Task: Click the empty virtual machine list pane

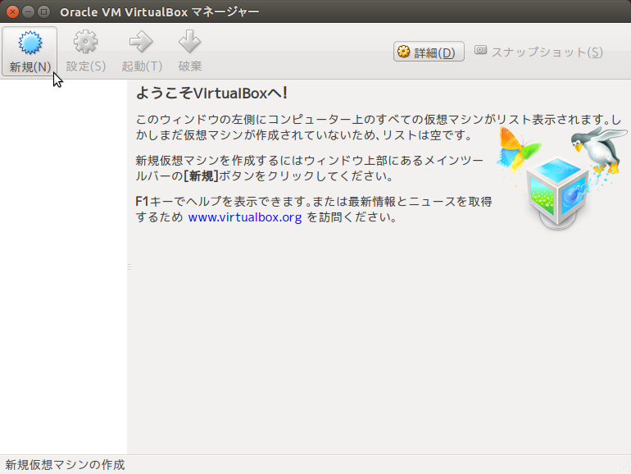Action: (x=63, y=267)
